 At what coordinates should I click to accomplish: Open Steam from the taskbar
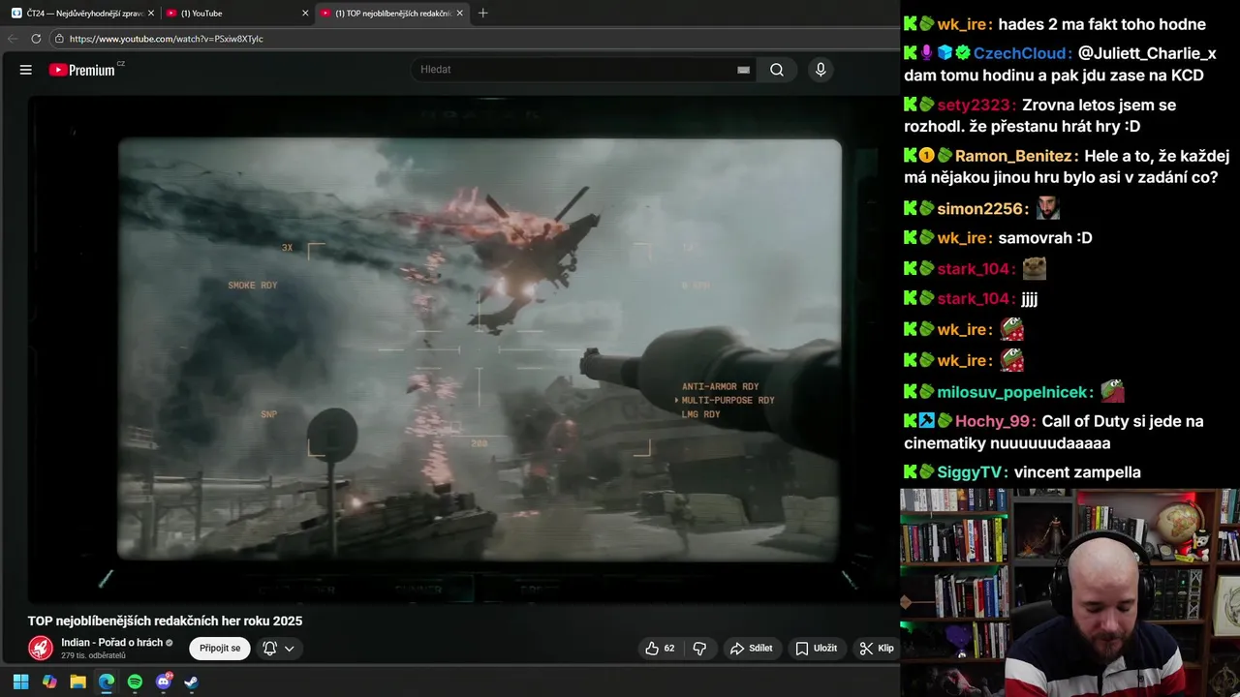192,682
